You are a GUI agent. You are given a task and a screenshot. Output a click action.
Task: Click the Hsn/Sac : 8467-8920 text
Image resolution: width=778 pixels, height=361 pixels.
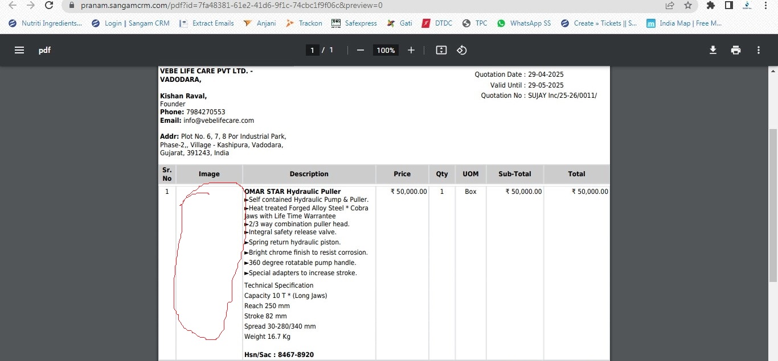[279, 355]
